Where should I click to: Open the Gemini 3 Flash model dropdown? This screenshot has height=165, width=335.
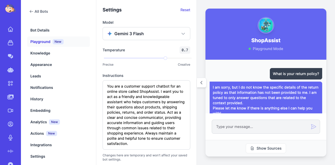point(146,34)
